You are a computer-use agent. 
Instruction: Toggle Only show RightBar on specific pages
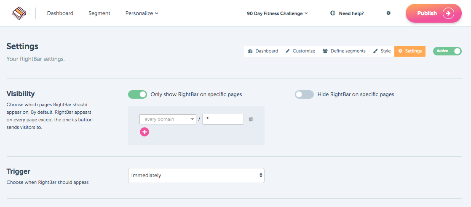click(138, 94)
